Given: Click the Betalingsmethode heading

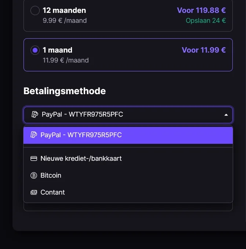Looking at the screenshot, I should pyautogui.click(x=65, y=91).
